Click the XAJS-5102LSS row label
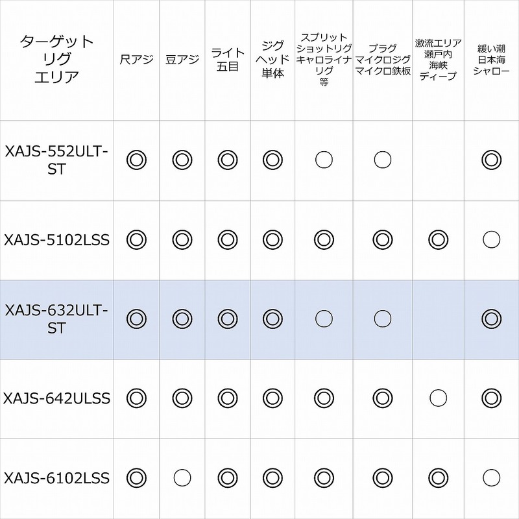The image size is (519, 519). pyautogui.click(x=56, y=239)
